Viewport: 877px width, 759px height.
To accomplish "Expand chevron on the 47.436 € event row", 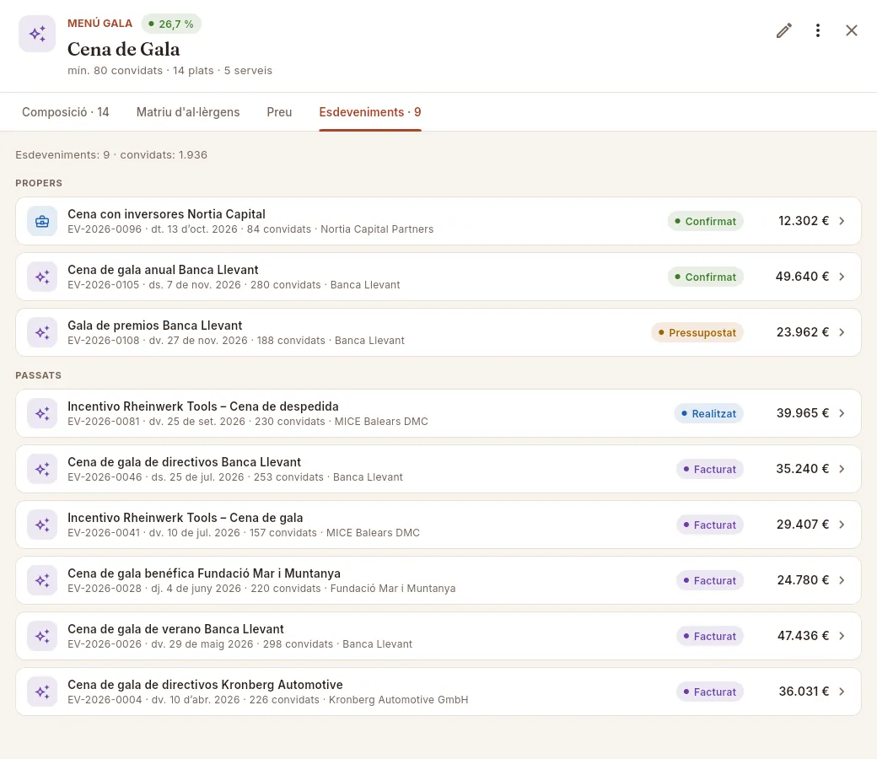I will click(x=842, y=636).
